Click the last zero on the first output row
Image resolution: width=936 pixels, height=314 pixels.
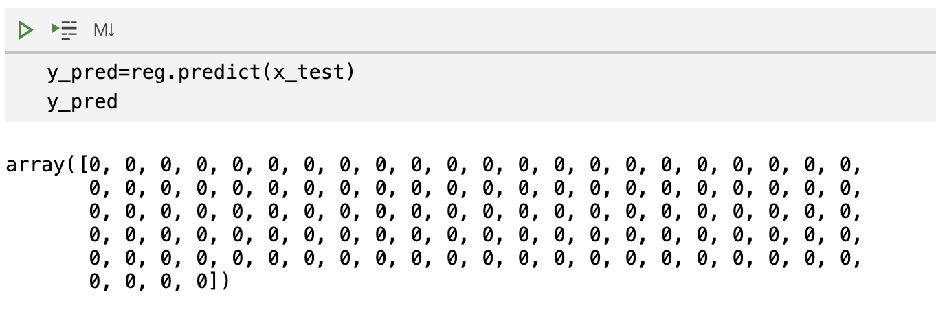click(x=845, y=165)
